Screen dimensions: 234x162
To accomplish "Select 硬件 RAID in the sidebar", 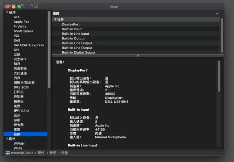I will (x=21, y=111).
